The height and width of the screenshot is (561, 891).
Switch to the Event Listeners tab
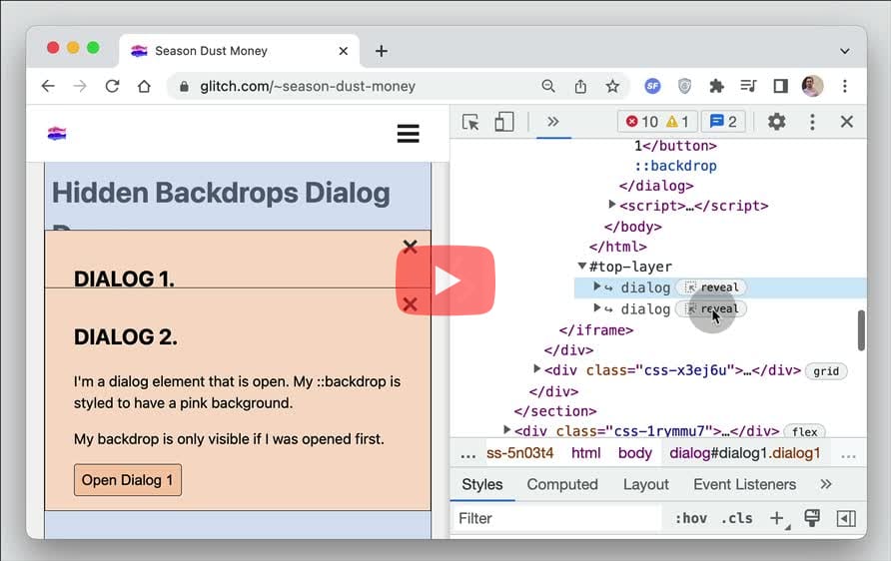(744, 484)
